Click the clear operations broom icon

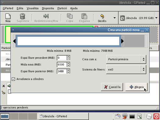click(x=4, y=93)
